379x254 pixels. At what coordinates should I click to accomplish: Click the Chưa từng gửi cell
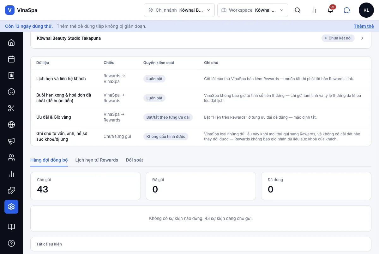[117, 137]
